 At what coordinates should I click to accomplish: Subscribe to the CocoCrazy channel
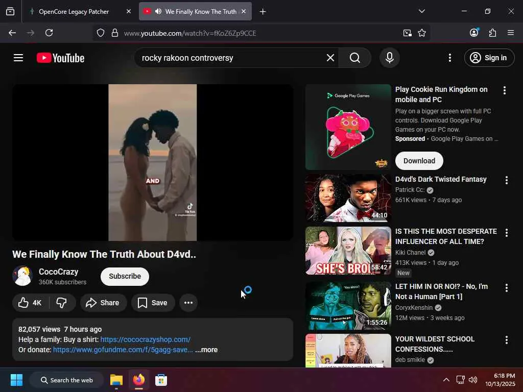[125, 276]
